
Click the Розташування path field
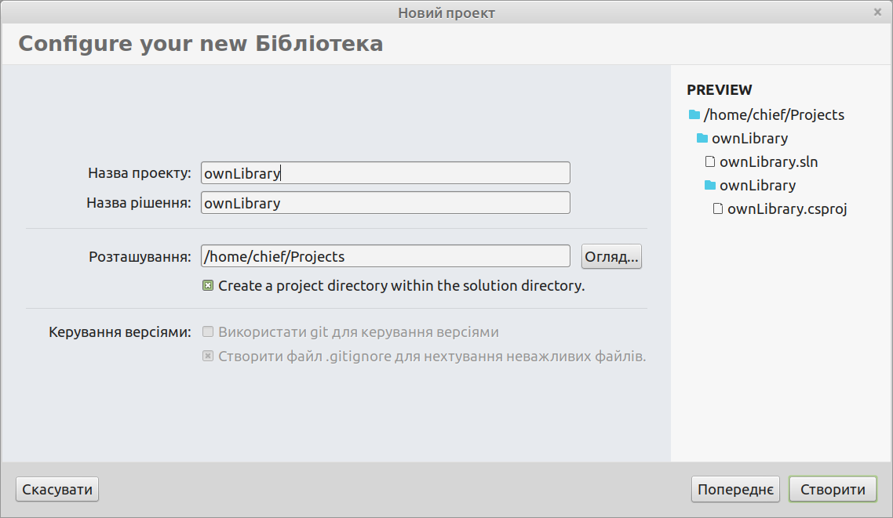point(385,256)
